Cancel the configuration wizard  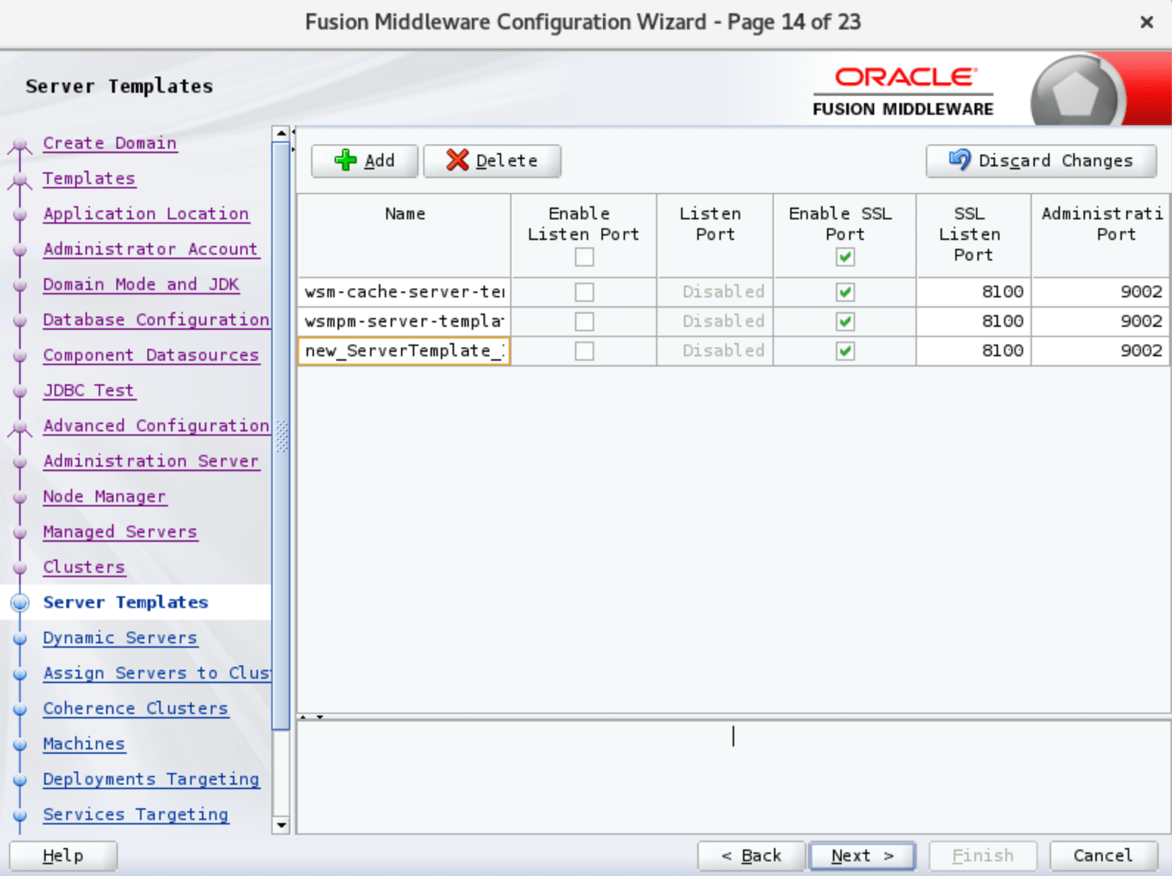point(1103,856)
